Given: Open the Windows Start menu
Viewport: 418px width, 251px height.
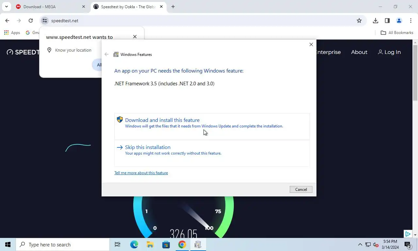Looking at the screenshot, I should 8,244.
